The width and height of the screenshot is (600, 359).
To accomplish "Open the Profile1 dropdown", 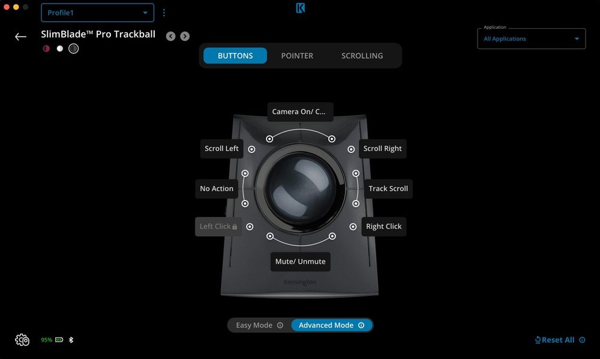I will tap(98, 13).
